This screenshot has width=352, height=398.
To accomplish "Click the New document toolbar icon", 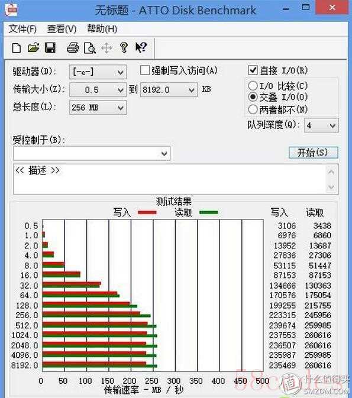I will (x=17, y=48).
